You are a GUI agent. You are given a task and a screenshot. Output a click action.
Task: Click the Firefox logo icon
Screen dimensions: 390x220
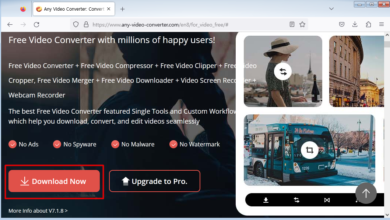[x=23, y=9]
